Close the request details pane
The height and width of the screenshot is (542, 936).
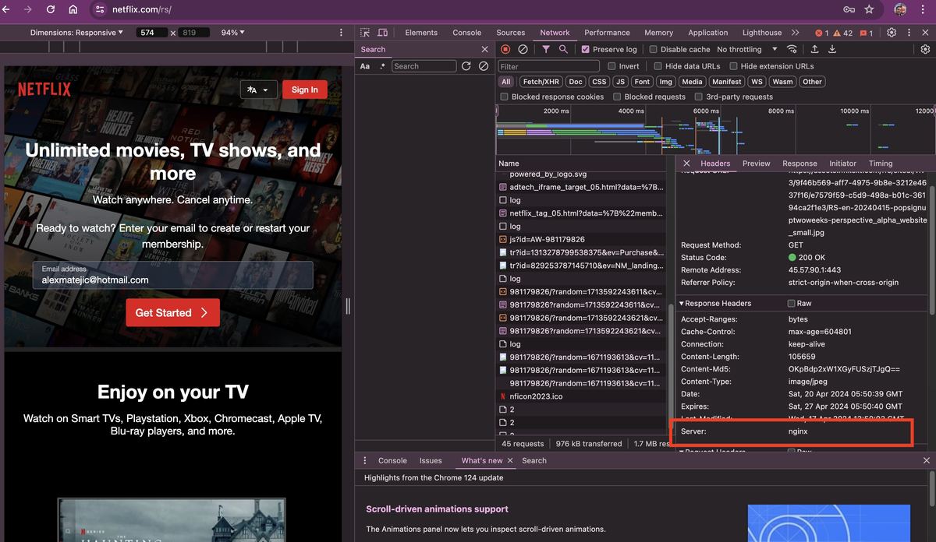pyautogui.click(x=686, y=164)
